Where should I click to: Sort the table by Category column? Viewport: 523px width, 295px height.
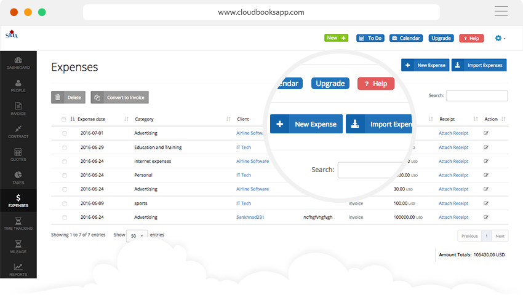144,119
